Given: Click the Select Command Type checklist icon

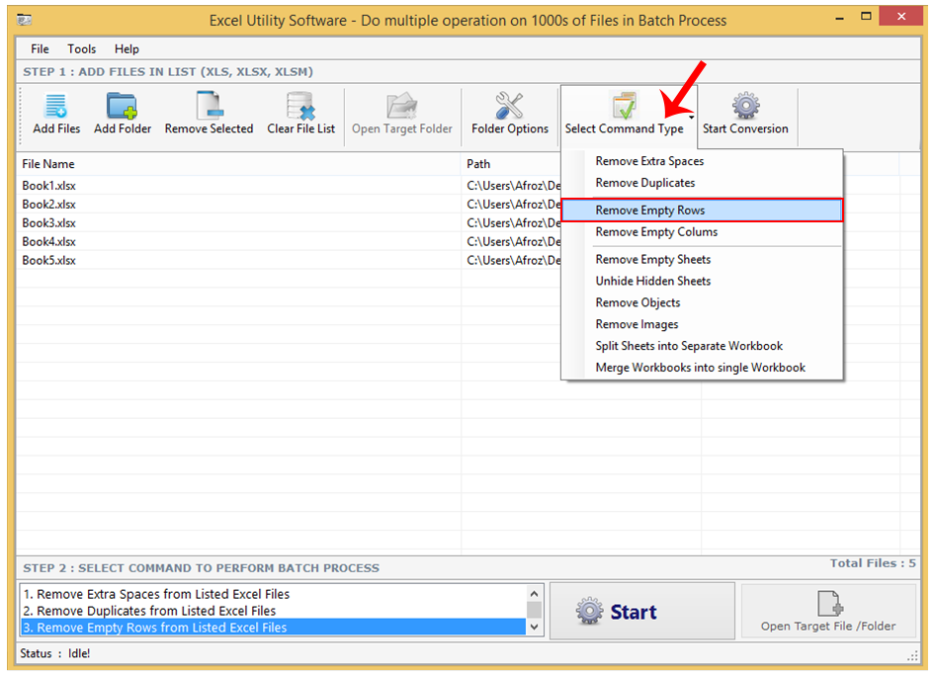Looking at the screenshot, I should click(x=624, y=106).
